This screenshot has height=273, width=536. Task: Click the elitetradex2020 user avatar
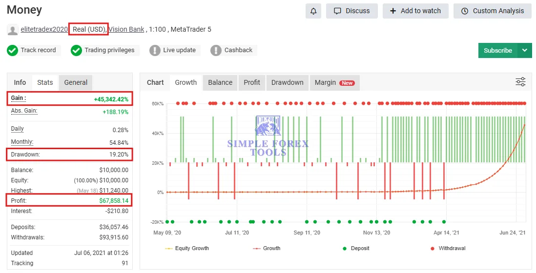click(x=13, y=30)
